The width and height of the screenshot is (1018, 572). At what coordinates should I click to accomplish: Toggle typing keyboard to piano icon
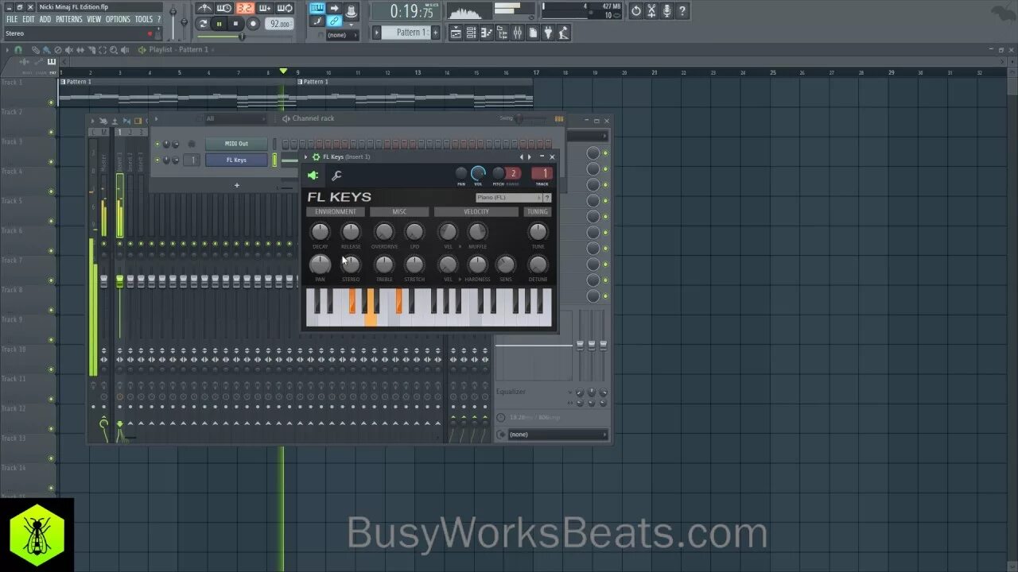317,8
